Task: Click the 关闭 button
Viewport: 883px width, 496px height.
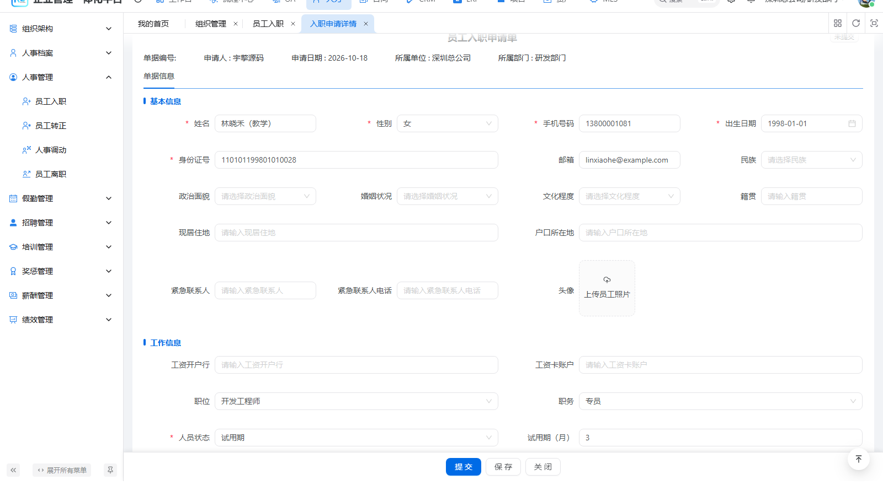Action: pyautogui.click(x=543, y=467)
